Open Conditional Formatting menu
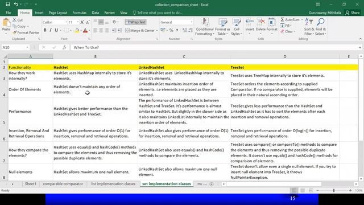The width and height of the screenshot is (364, 205). click(x=205, y=27)
